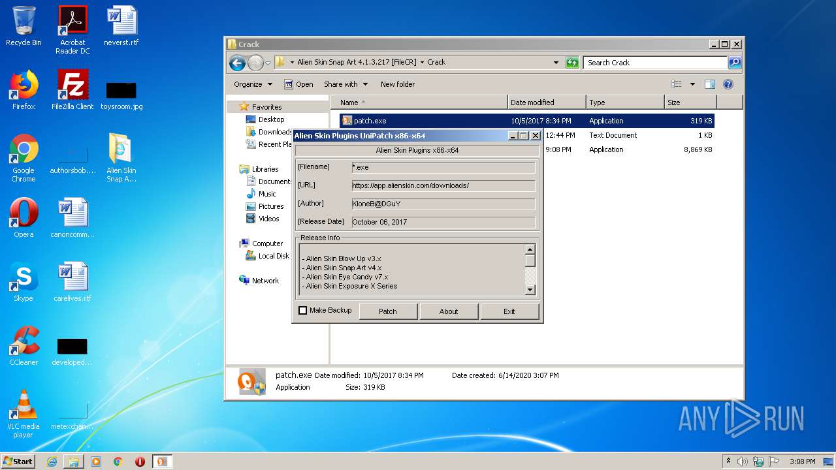Click the Open toolbar button

[x=298, y=84]
